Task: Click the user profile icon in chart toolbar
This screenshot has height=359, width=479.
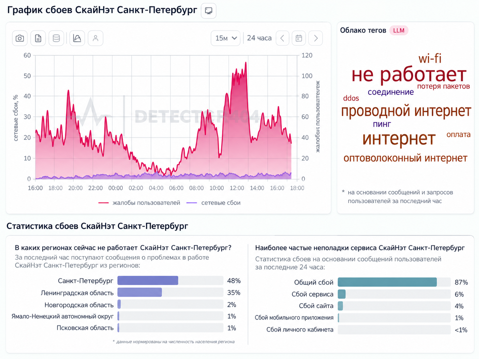Action: point(96,38)
